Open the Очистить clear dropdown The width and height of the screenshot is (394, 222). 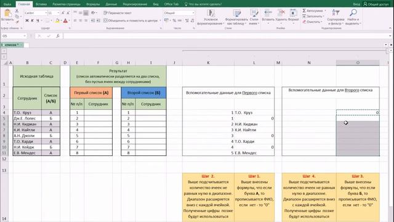click(312, 22)
